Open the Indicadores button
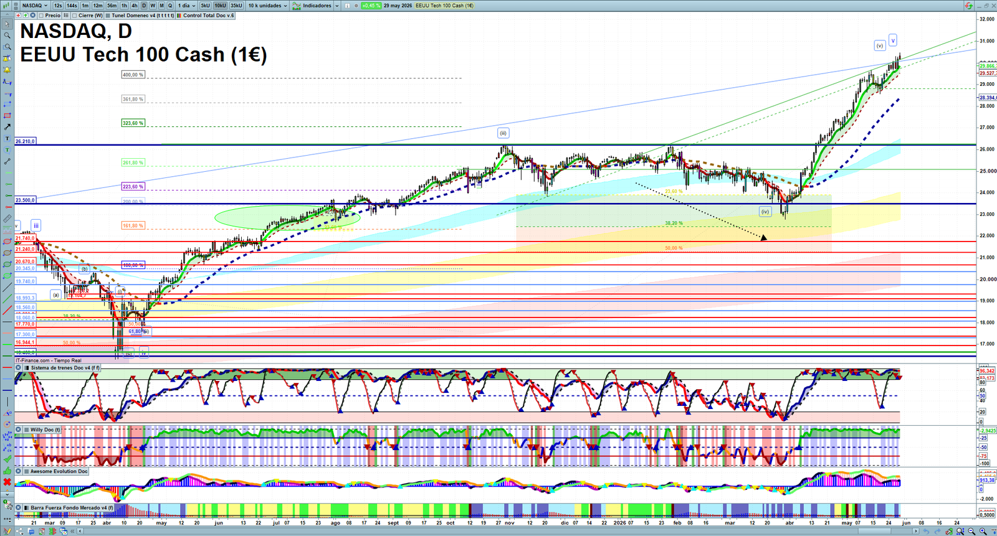Viewport: 997px width, 536px height. (x=313, y=6)
